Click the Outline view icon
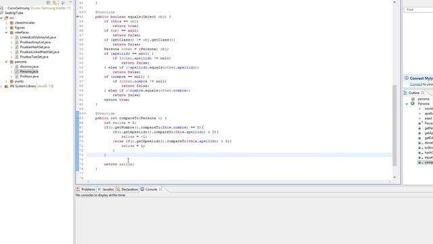 (x=405, y=93)
